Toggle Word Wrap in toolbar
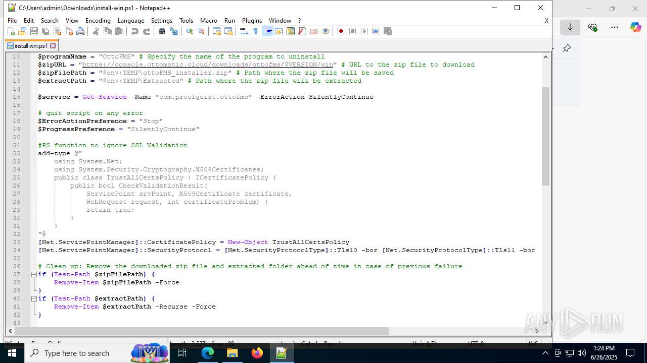This screenshot has width=647, height=363. point(244,31)
